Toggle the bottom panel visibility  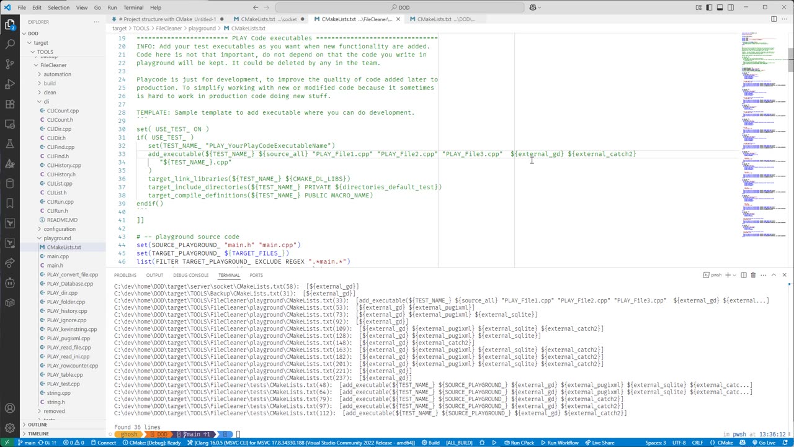pyautogui.click(x=720, y=7)
